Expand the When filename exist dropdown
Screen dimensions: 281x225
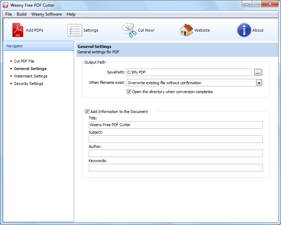click(259, 83)
